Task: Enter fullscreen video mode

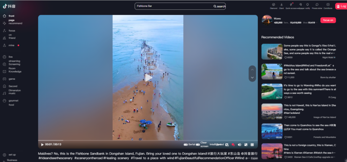Action: pyautogui.click(x=252, y=145)
